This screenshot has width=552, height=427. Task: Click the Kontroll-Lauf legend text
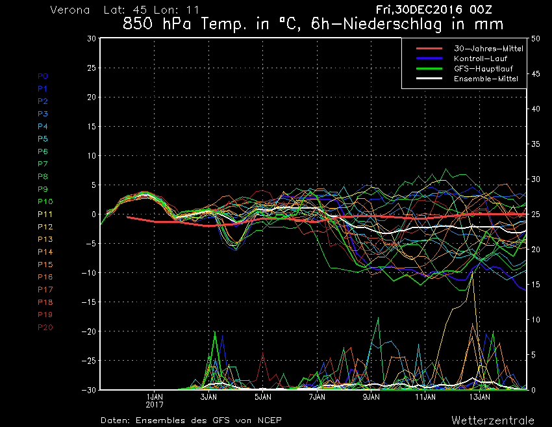[x=480, y=58]
